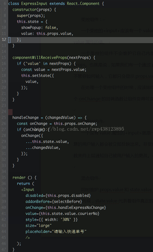153x252 pixels.
Task: Click '...changedValue,' line
Action: (x=43, y=148)
